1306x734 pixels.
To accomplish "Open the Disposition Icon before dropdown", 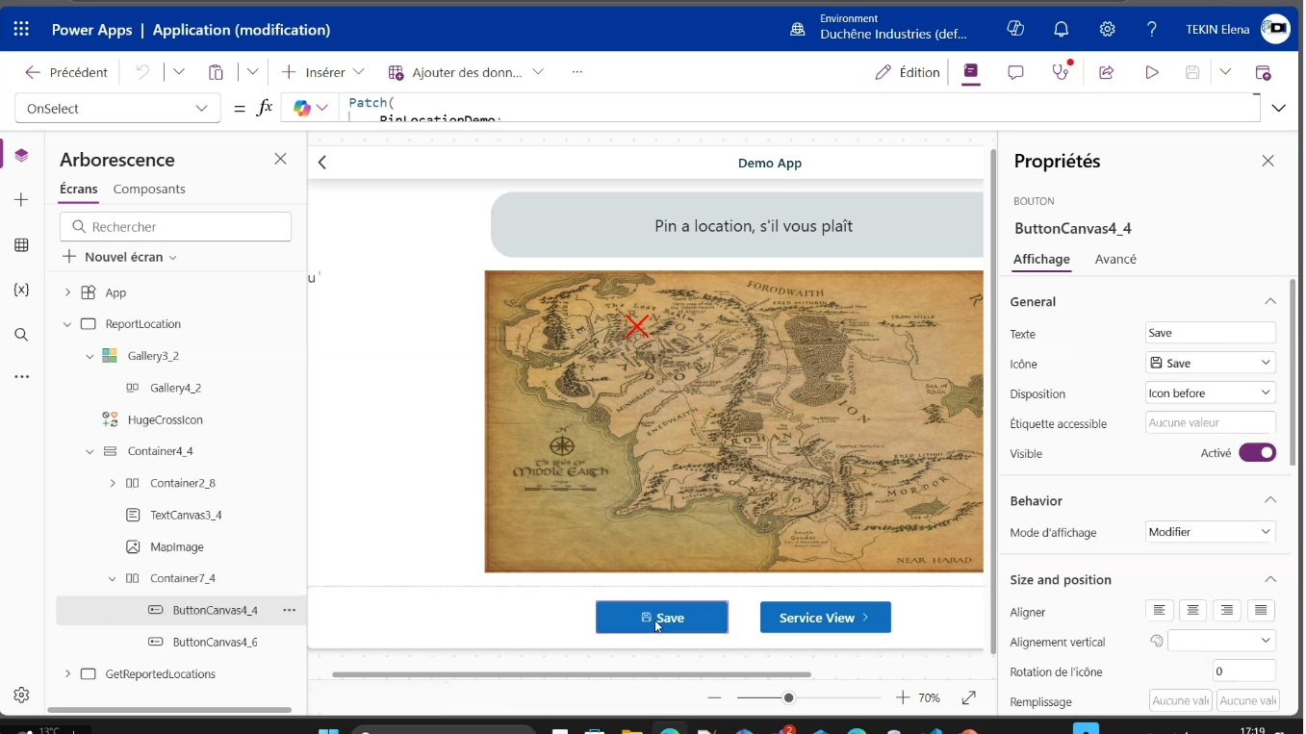I will [1210, 393].
